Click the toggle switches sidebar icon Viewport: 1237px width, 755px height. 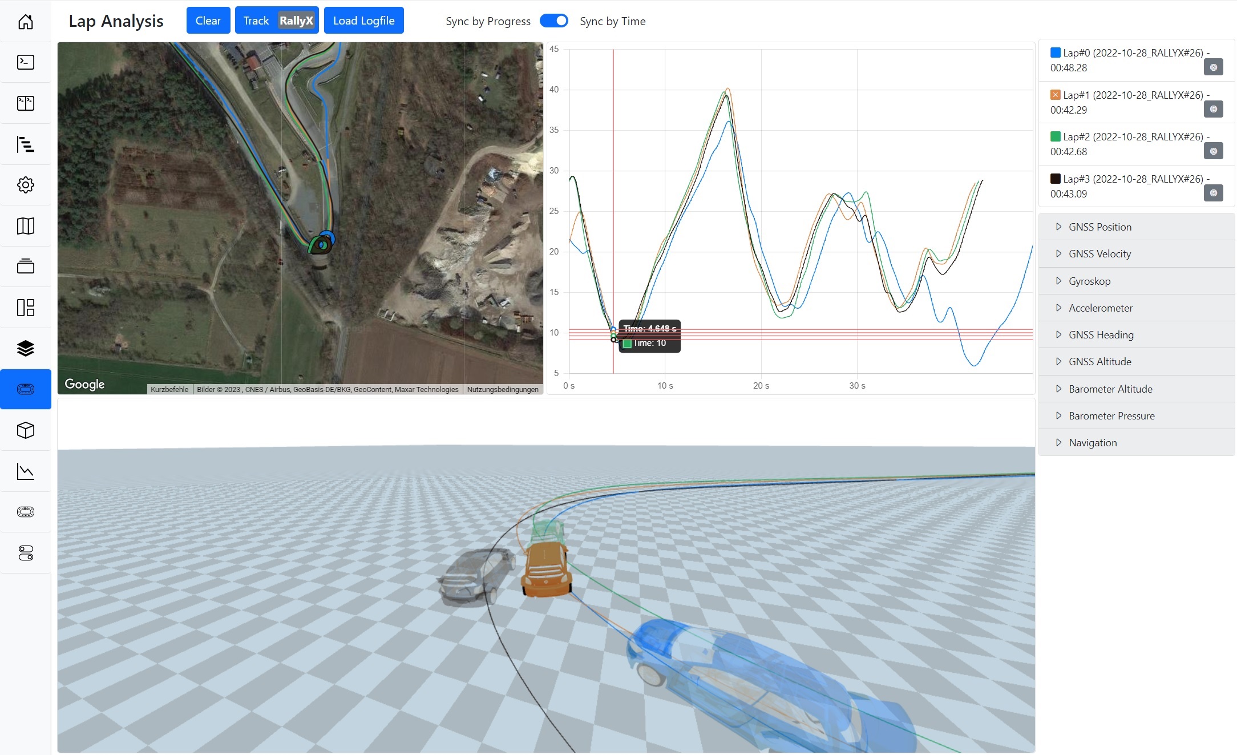pos(26,553)
